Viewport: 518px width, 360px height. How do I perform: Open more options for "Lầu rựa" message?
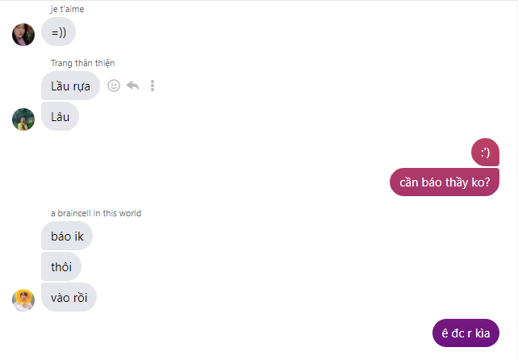tap(152, 86)
